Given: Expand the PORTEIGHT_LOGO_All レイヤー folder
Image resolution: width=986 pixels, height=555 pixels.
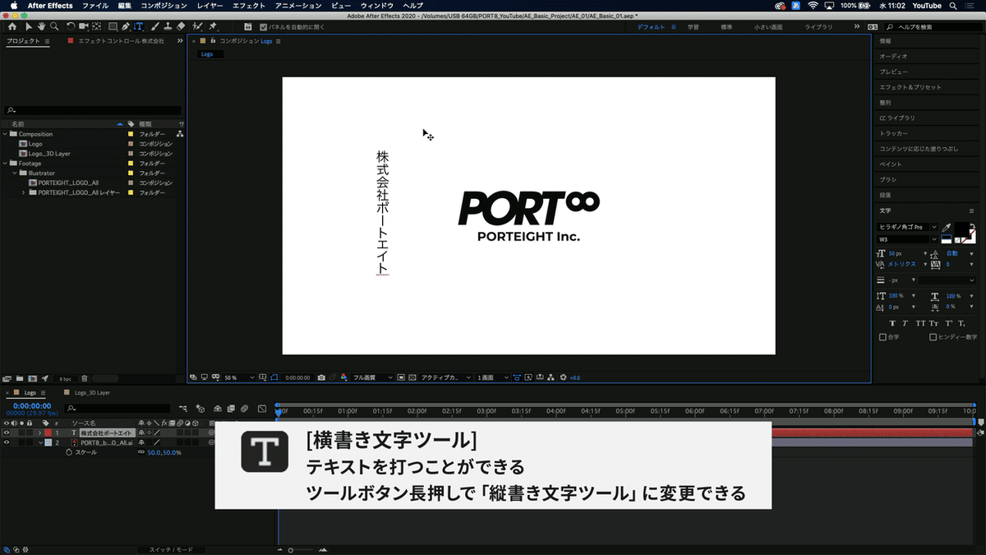Looking at the screenshot, I should click(x=24, y=192).
